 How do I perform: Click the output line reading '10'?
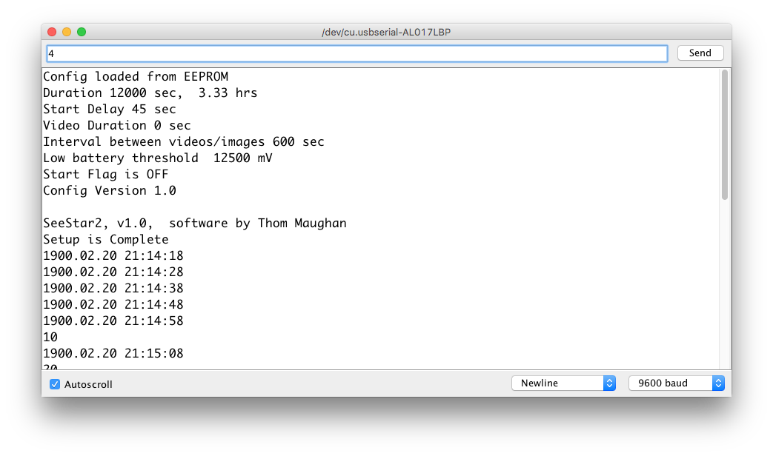50,338
